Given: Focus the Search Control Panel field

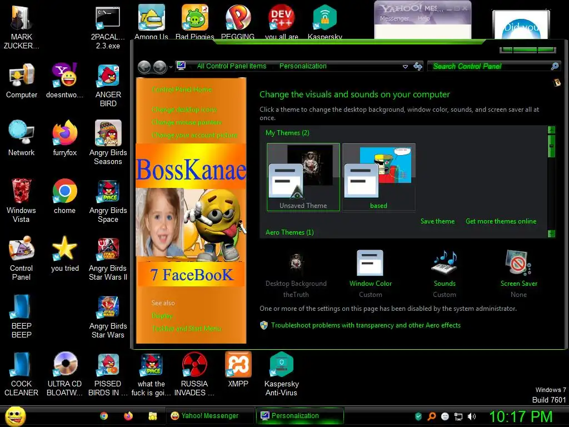Looking at the screenshot, I should point(494,66).
